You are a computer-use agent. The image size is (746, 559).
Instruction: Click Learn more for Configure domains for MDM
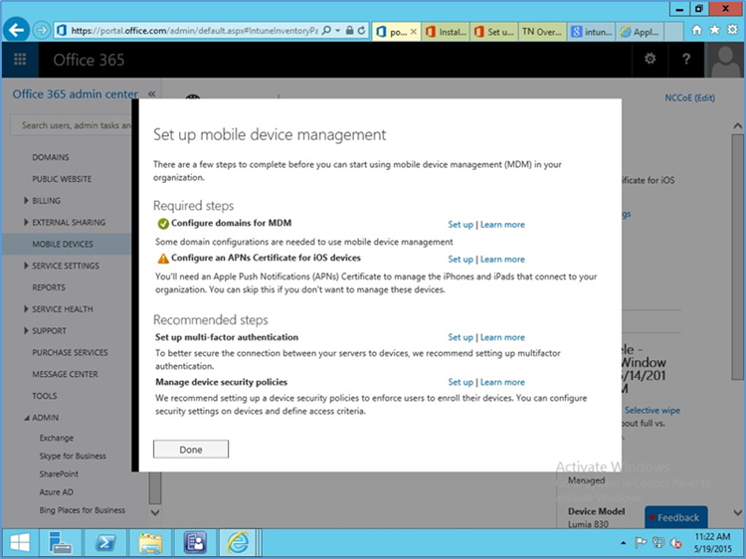[x=502, y=224]
